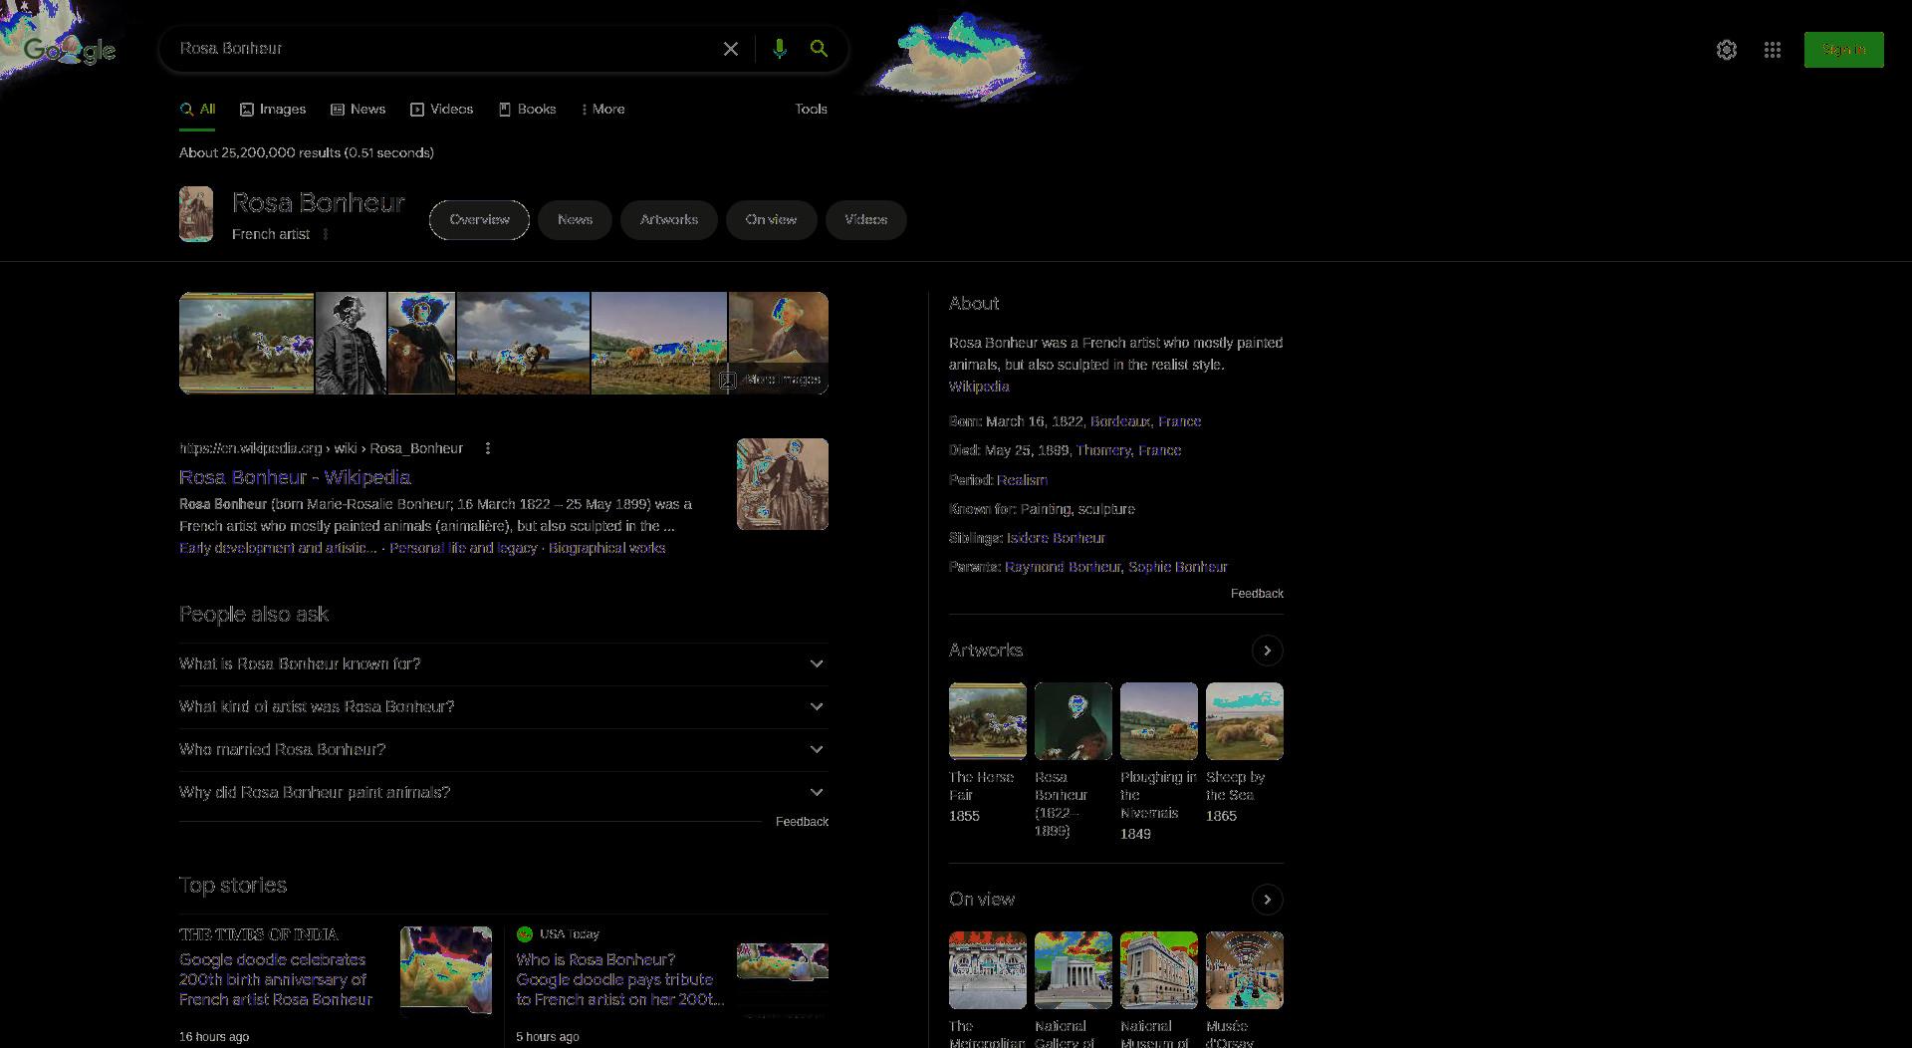1912x1048 pixels.
Task: Switch to the Videos search tab
Action: (x=441, y=110)
